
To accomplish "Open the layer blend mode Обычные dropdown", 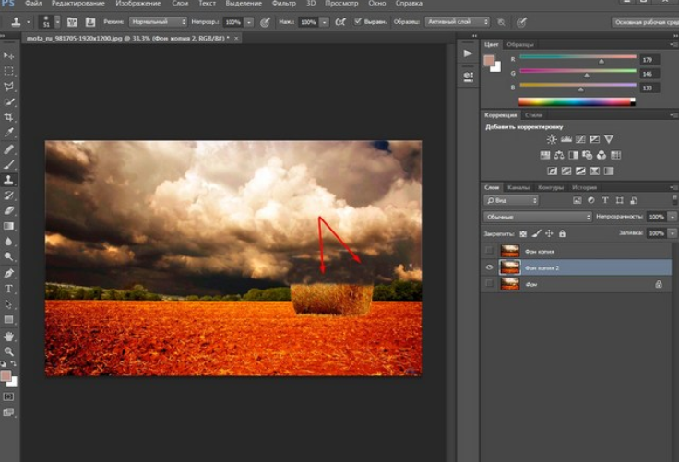I will (538, 217).
